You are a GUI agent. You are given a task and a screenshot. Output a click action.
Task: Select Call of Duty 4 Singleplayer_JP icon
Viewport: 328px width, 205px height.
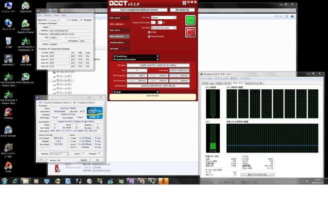[x=25, y=44]
